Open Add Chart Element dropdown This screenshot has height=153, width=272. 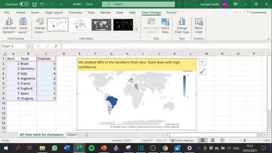[x=9, y=25]
